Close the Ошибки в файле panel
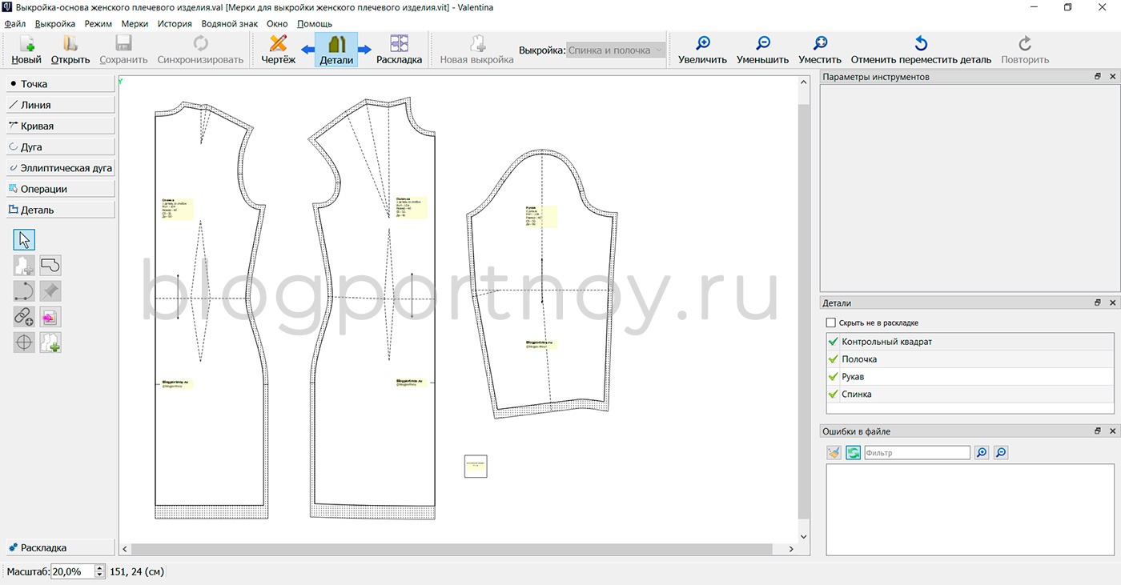The image size is (1121, 585). coord(1112,431)
